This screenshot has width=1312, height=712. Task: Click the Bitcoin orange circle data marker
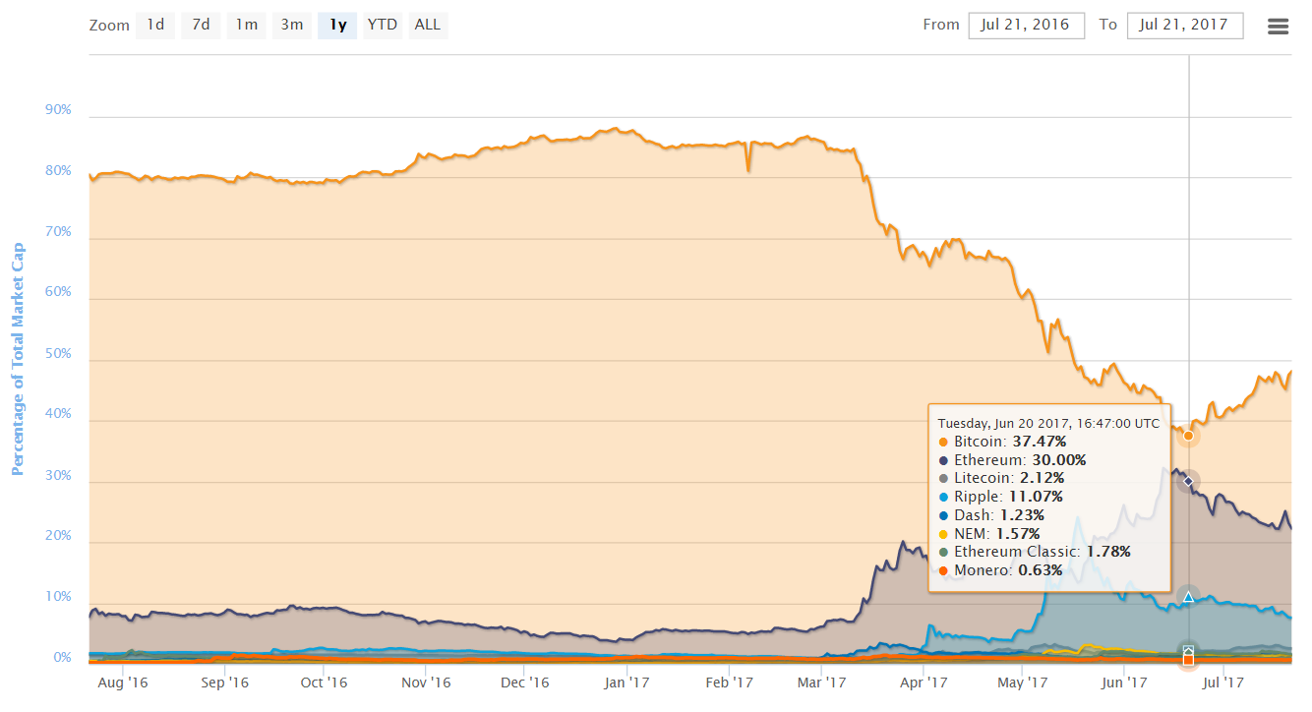point(1188,435)
